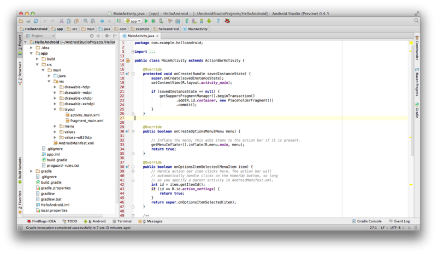The height and width of the screenshot is (254, 437).
Task: Select activity_main.xml in project tree
Action: pyautogui.click(x=82, y=115)
